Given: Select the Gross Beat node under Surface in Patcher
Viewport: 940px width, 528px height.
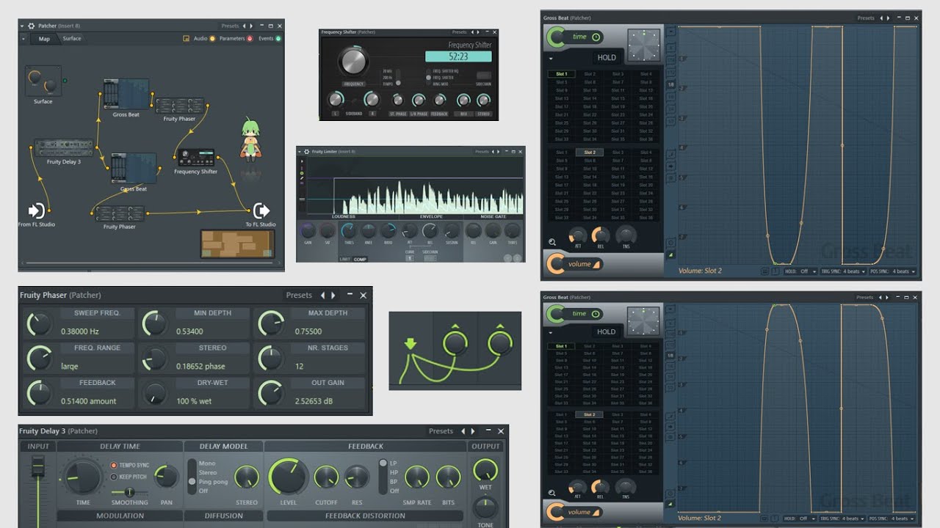Looking at the screenshot, I should (x=125, y=93).
